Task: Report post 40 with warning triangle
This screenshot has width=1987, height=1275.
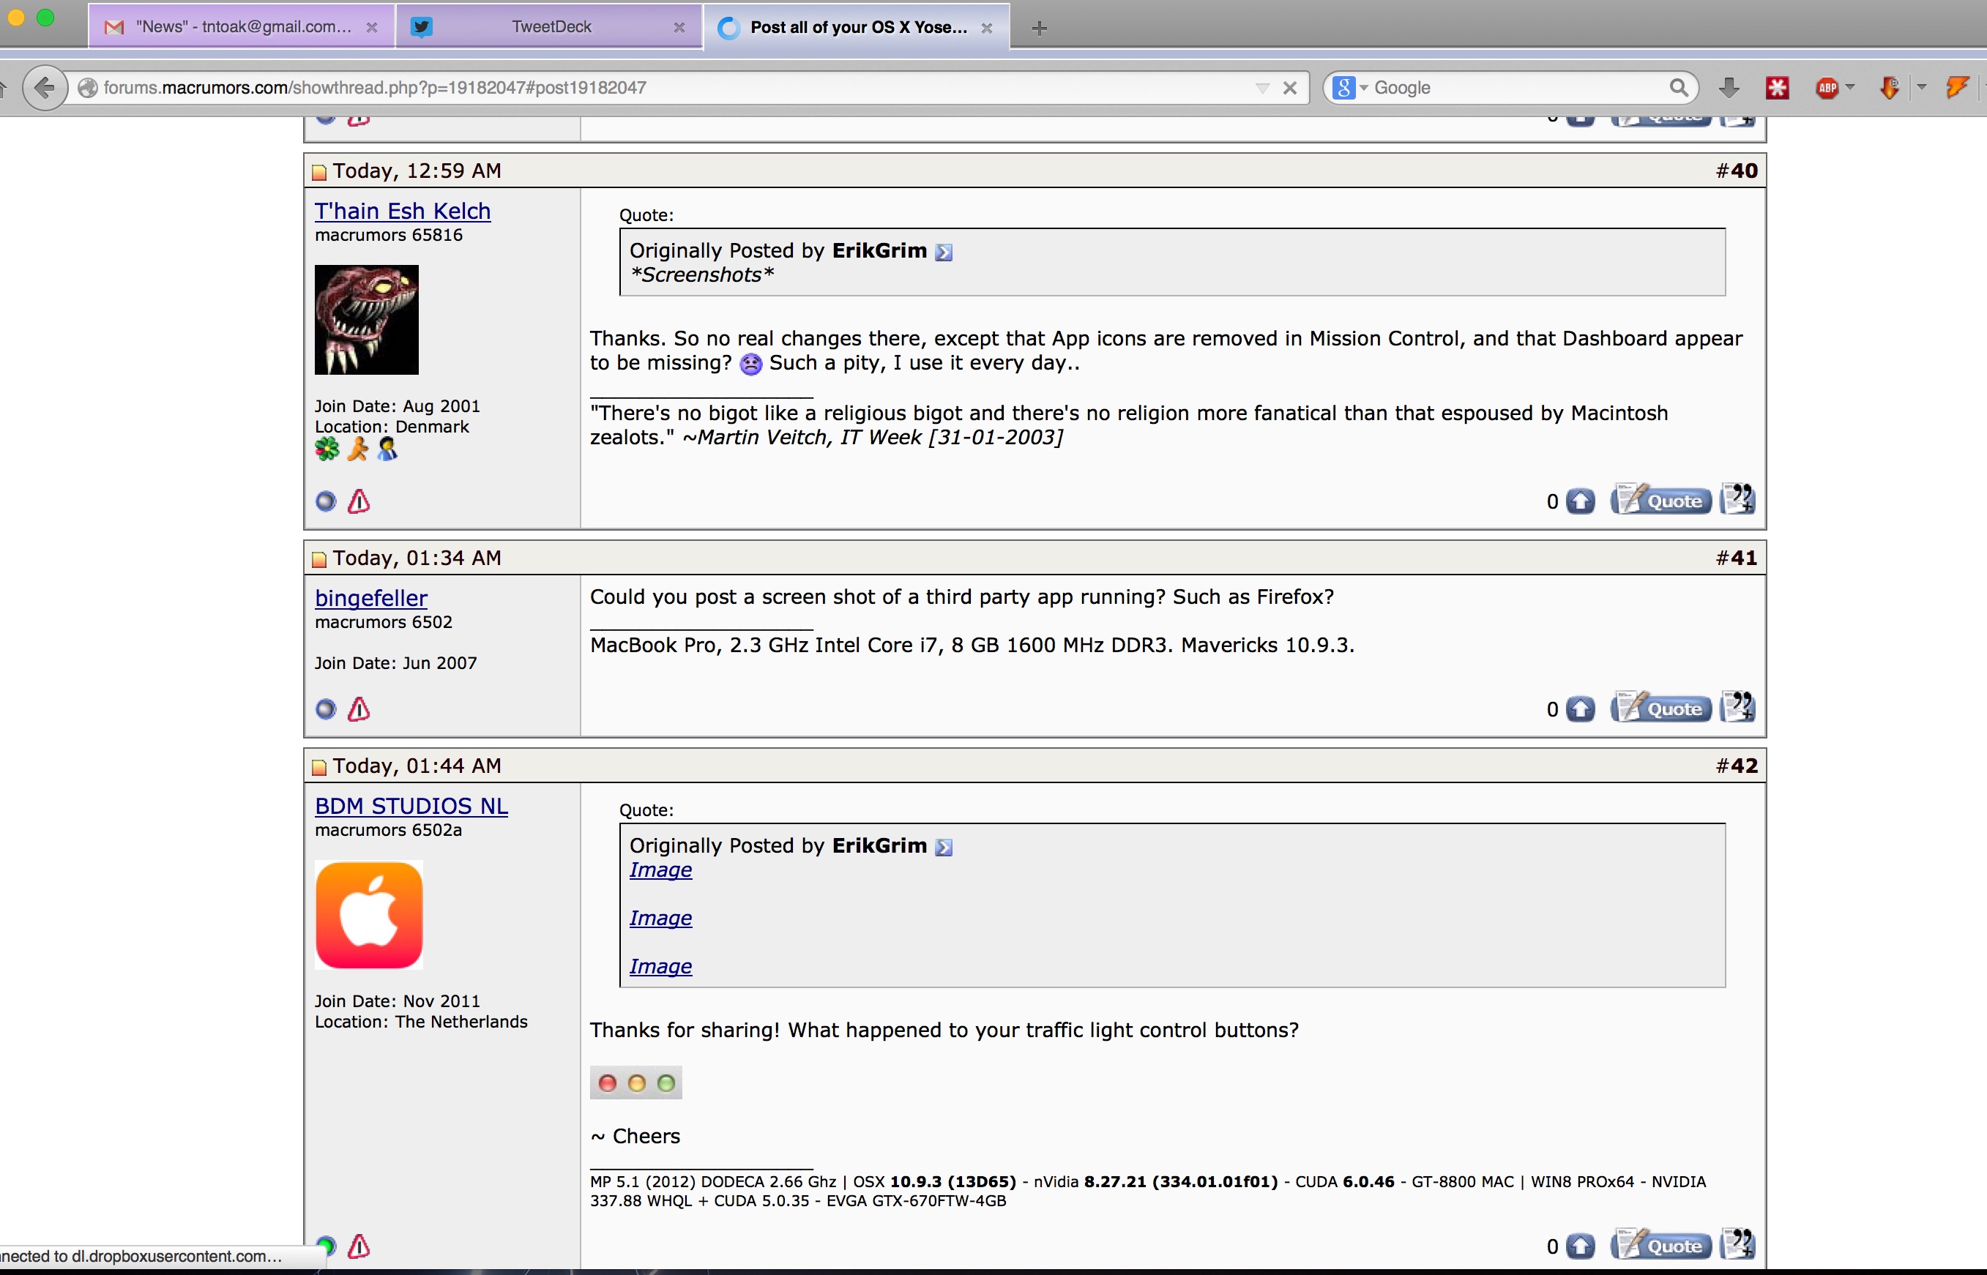Action: pyautogui.click(x=359, y=501)
